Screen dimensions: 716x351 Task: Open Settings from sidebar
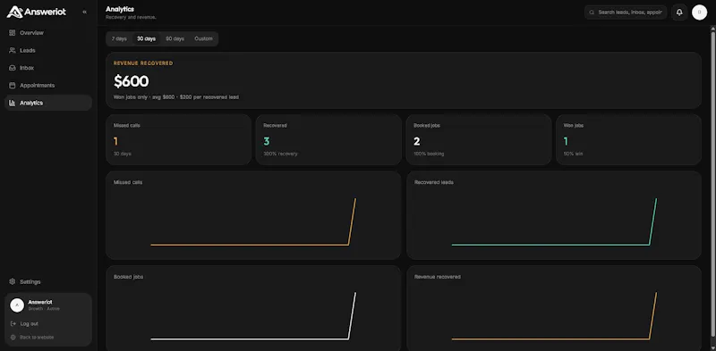click(x=48, y=281)
